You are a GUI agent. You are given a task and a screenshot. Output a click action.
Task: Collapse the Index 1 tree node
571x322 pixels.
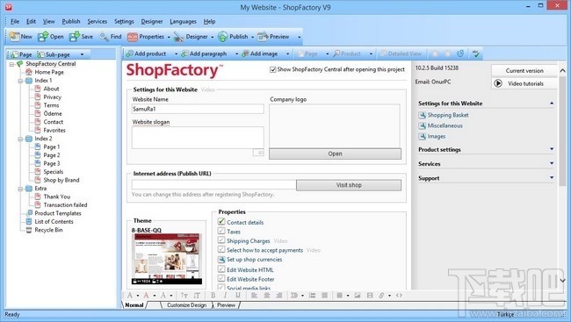20,81
